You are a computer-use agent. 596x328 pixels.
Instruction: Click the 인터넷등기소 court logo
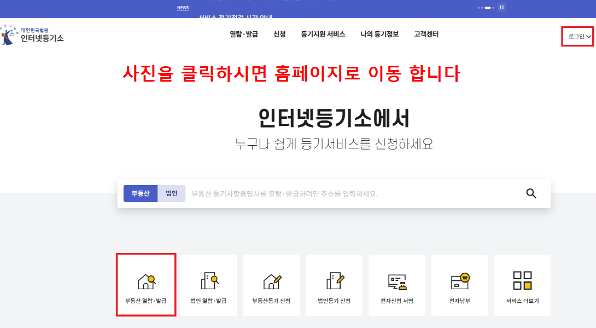pos(32,34)
